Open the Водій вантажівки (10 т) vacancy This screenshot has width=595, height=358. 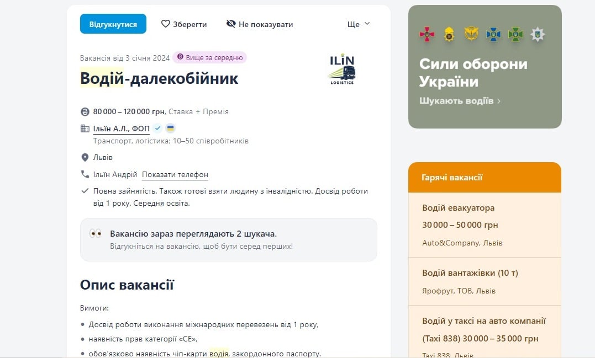pyautogui.click(x=470, y=273)
